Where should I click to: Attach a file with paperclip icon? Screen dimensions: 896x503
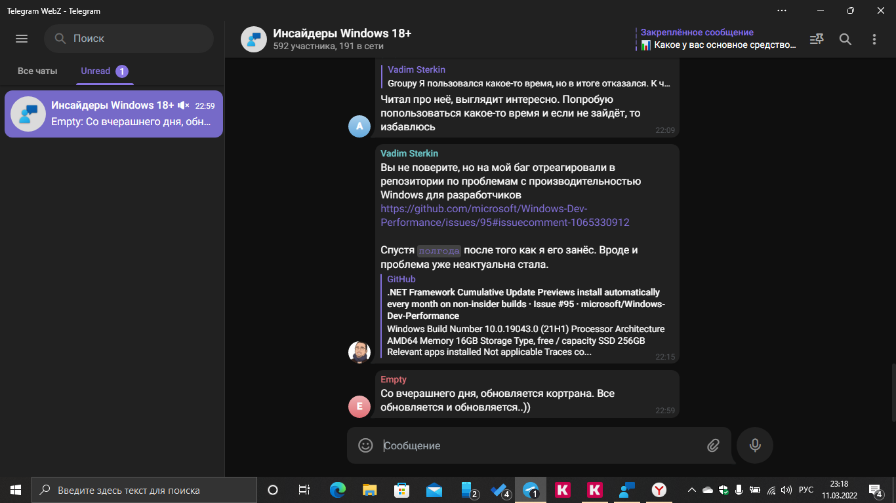(x=714, y=445)
